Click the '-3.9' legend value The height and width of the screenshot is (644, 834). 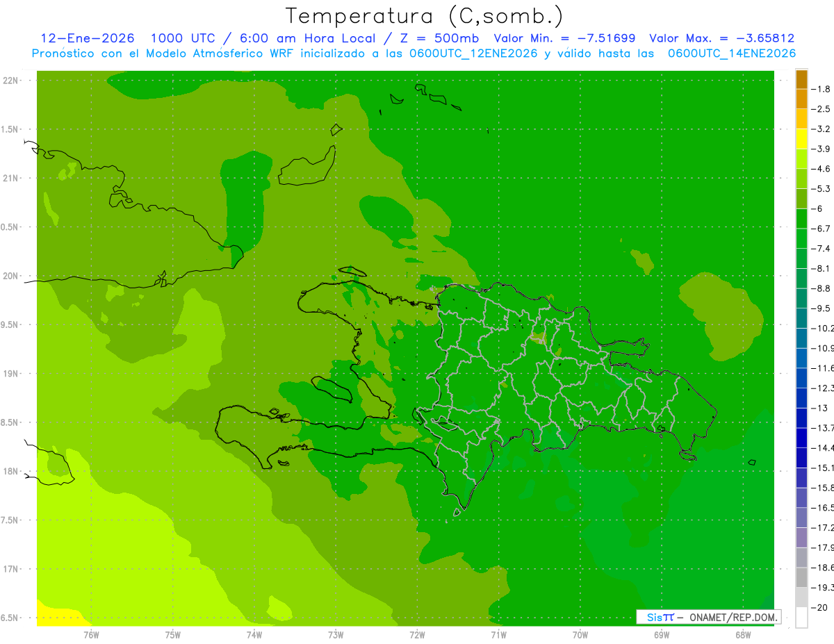[821, 149]
